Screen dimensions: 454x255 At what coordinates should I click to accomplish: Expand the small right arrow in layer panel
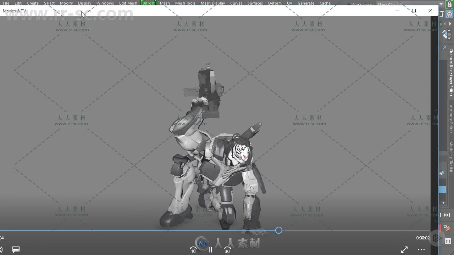pyautogui.click(x=443, y=203)
